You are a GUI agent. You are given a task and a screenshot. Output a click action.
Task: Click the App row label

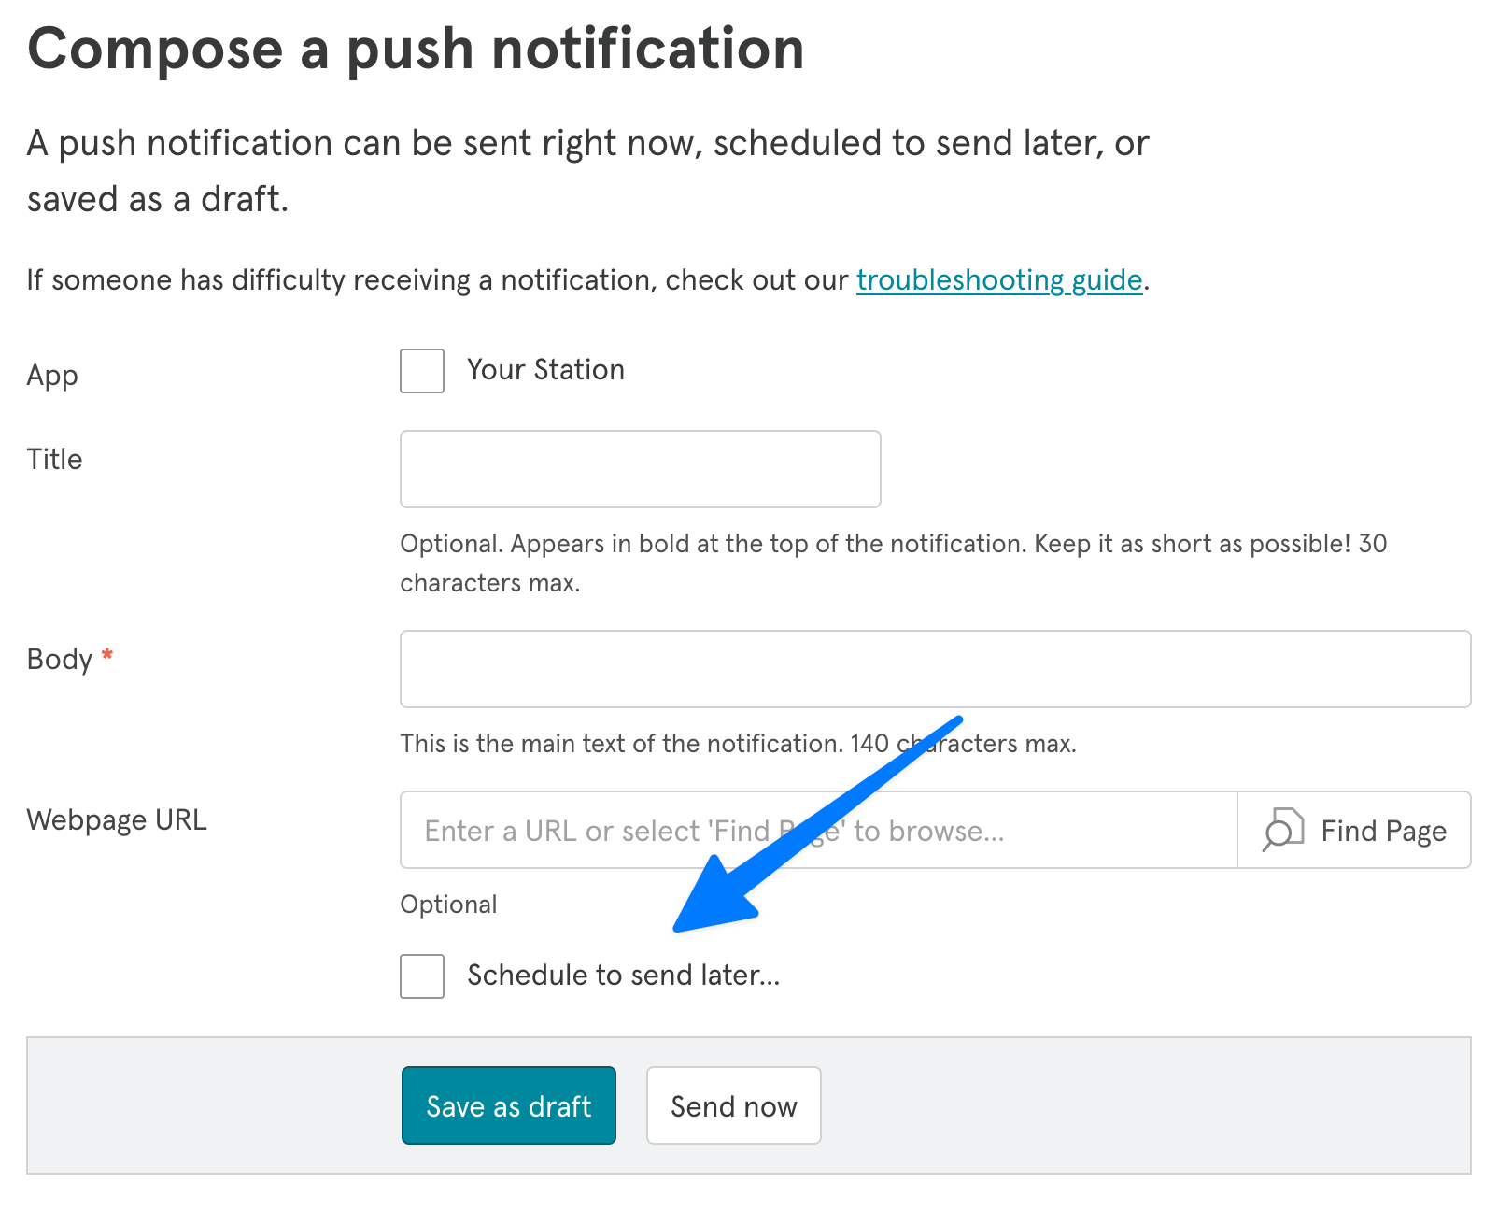click(x=51, y=375)
